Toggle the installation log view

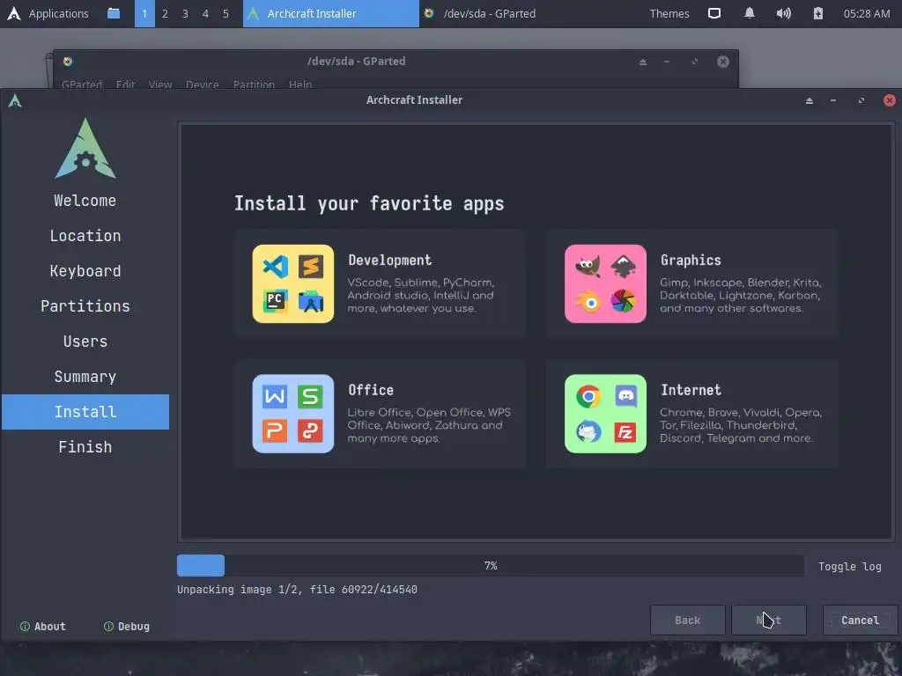(850, 566)
